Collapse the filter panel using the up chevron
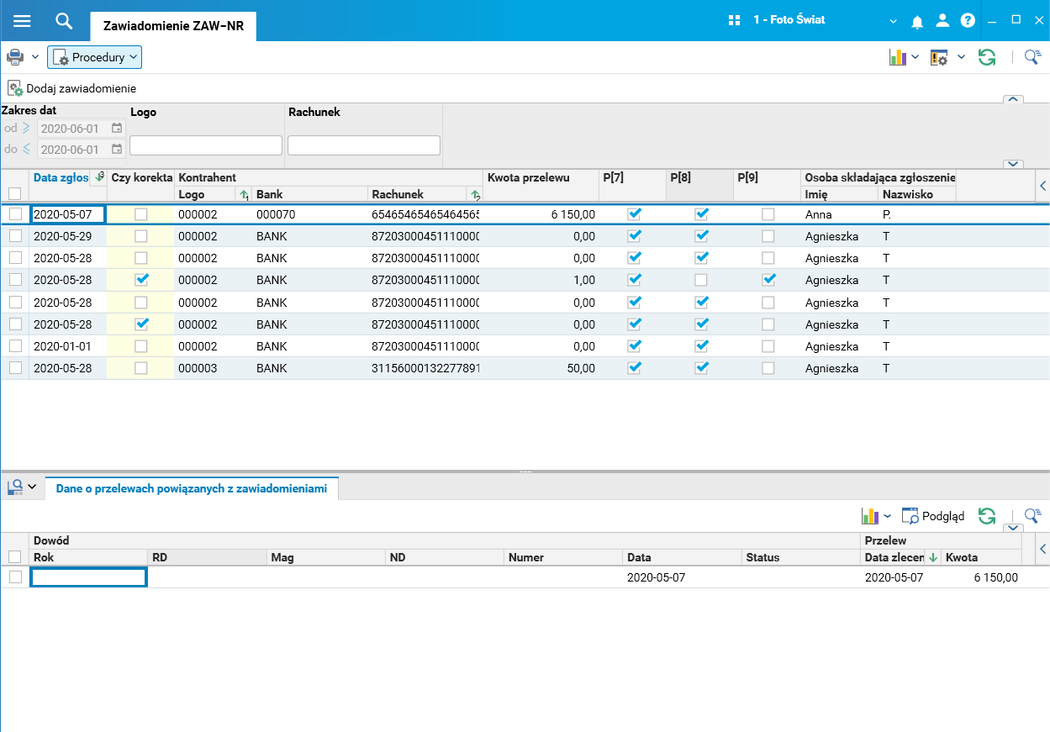The image size is (1050, 732). (x=1014, y=100)
